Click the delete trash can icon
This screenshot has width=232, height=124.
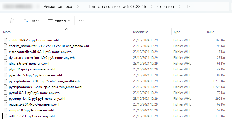(12, 21)
